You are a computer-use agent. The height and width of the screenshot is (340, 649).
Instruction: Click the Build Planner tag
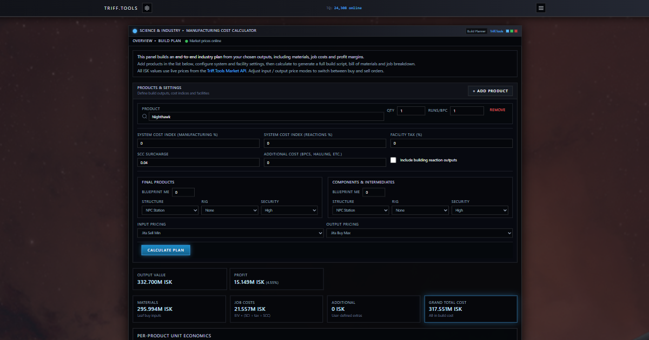point(476,31)
